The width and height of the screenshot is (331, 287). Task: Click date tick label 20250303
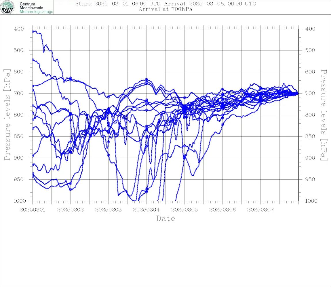point(109,210)
